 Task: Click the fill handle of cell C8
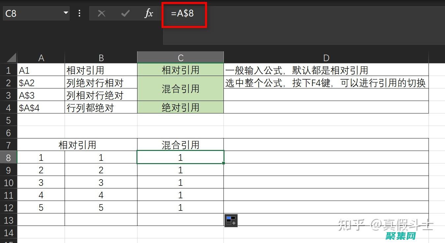pos(223,163)
